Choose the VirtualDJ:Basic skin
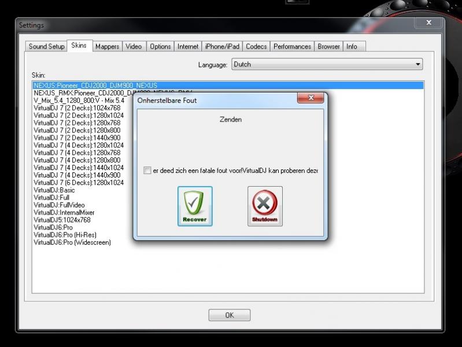Viewport: 462px width, 347px height. pos(54,190)
